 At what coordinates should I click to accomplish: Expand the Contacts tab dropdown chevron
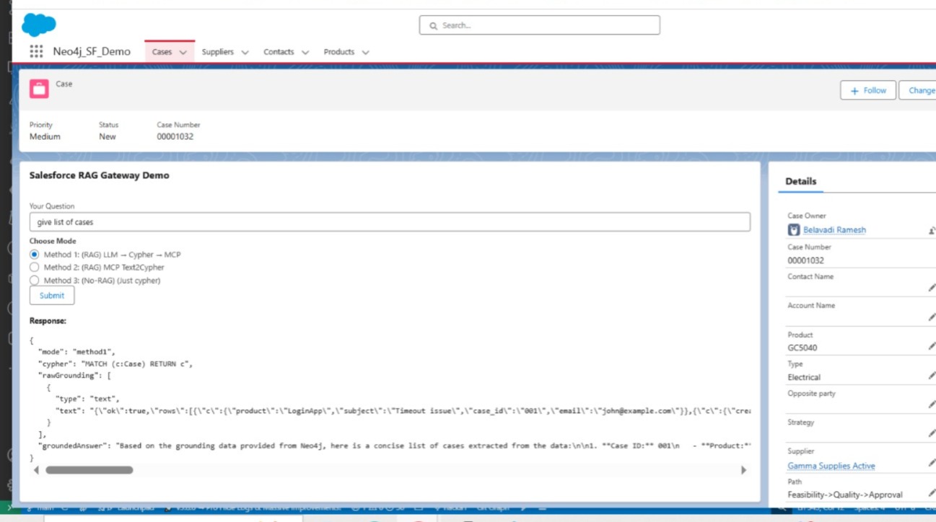point(305,52)
